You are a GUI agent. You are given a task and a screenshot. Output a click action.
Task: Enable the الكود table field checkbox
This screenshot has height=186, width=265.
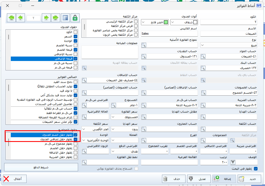pyautogui.click(x=75, y=32)
